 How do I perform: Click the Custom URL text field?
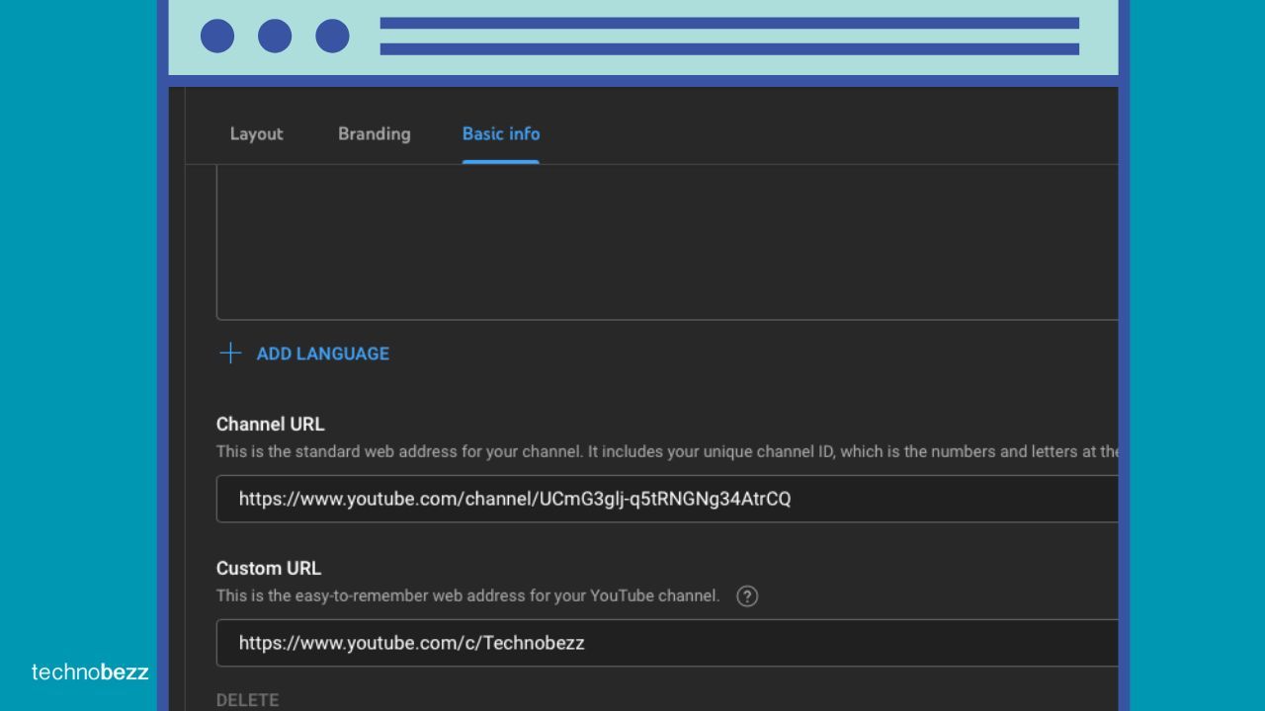(667, 643)
